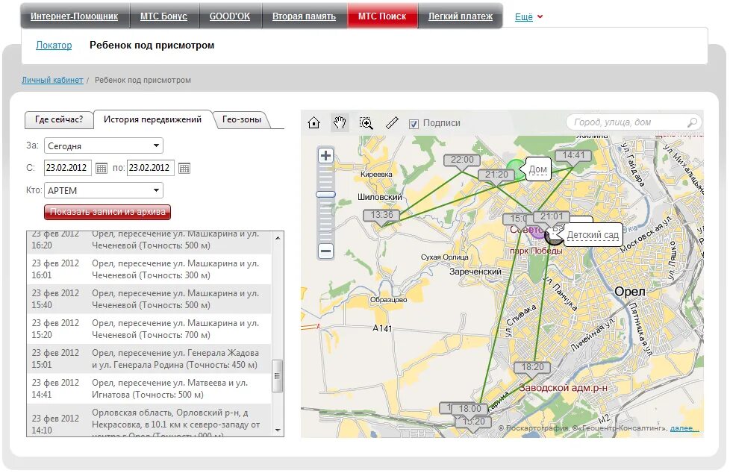Open the АРТЕМ person dropdown
This screenshot has width=730, height=476.
click(x=103, y=190)
